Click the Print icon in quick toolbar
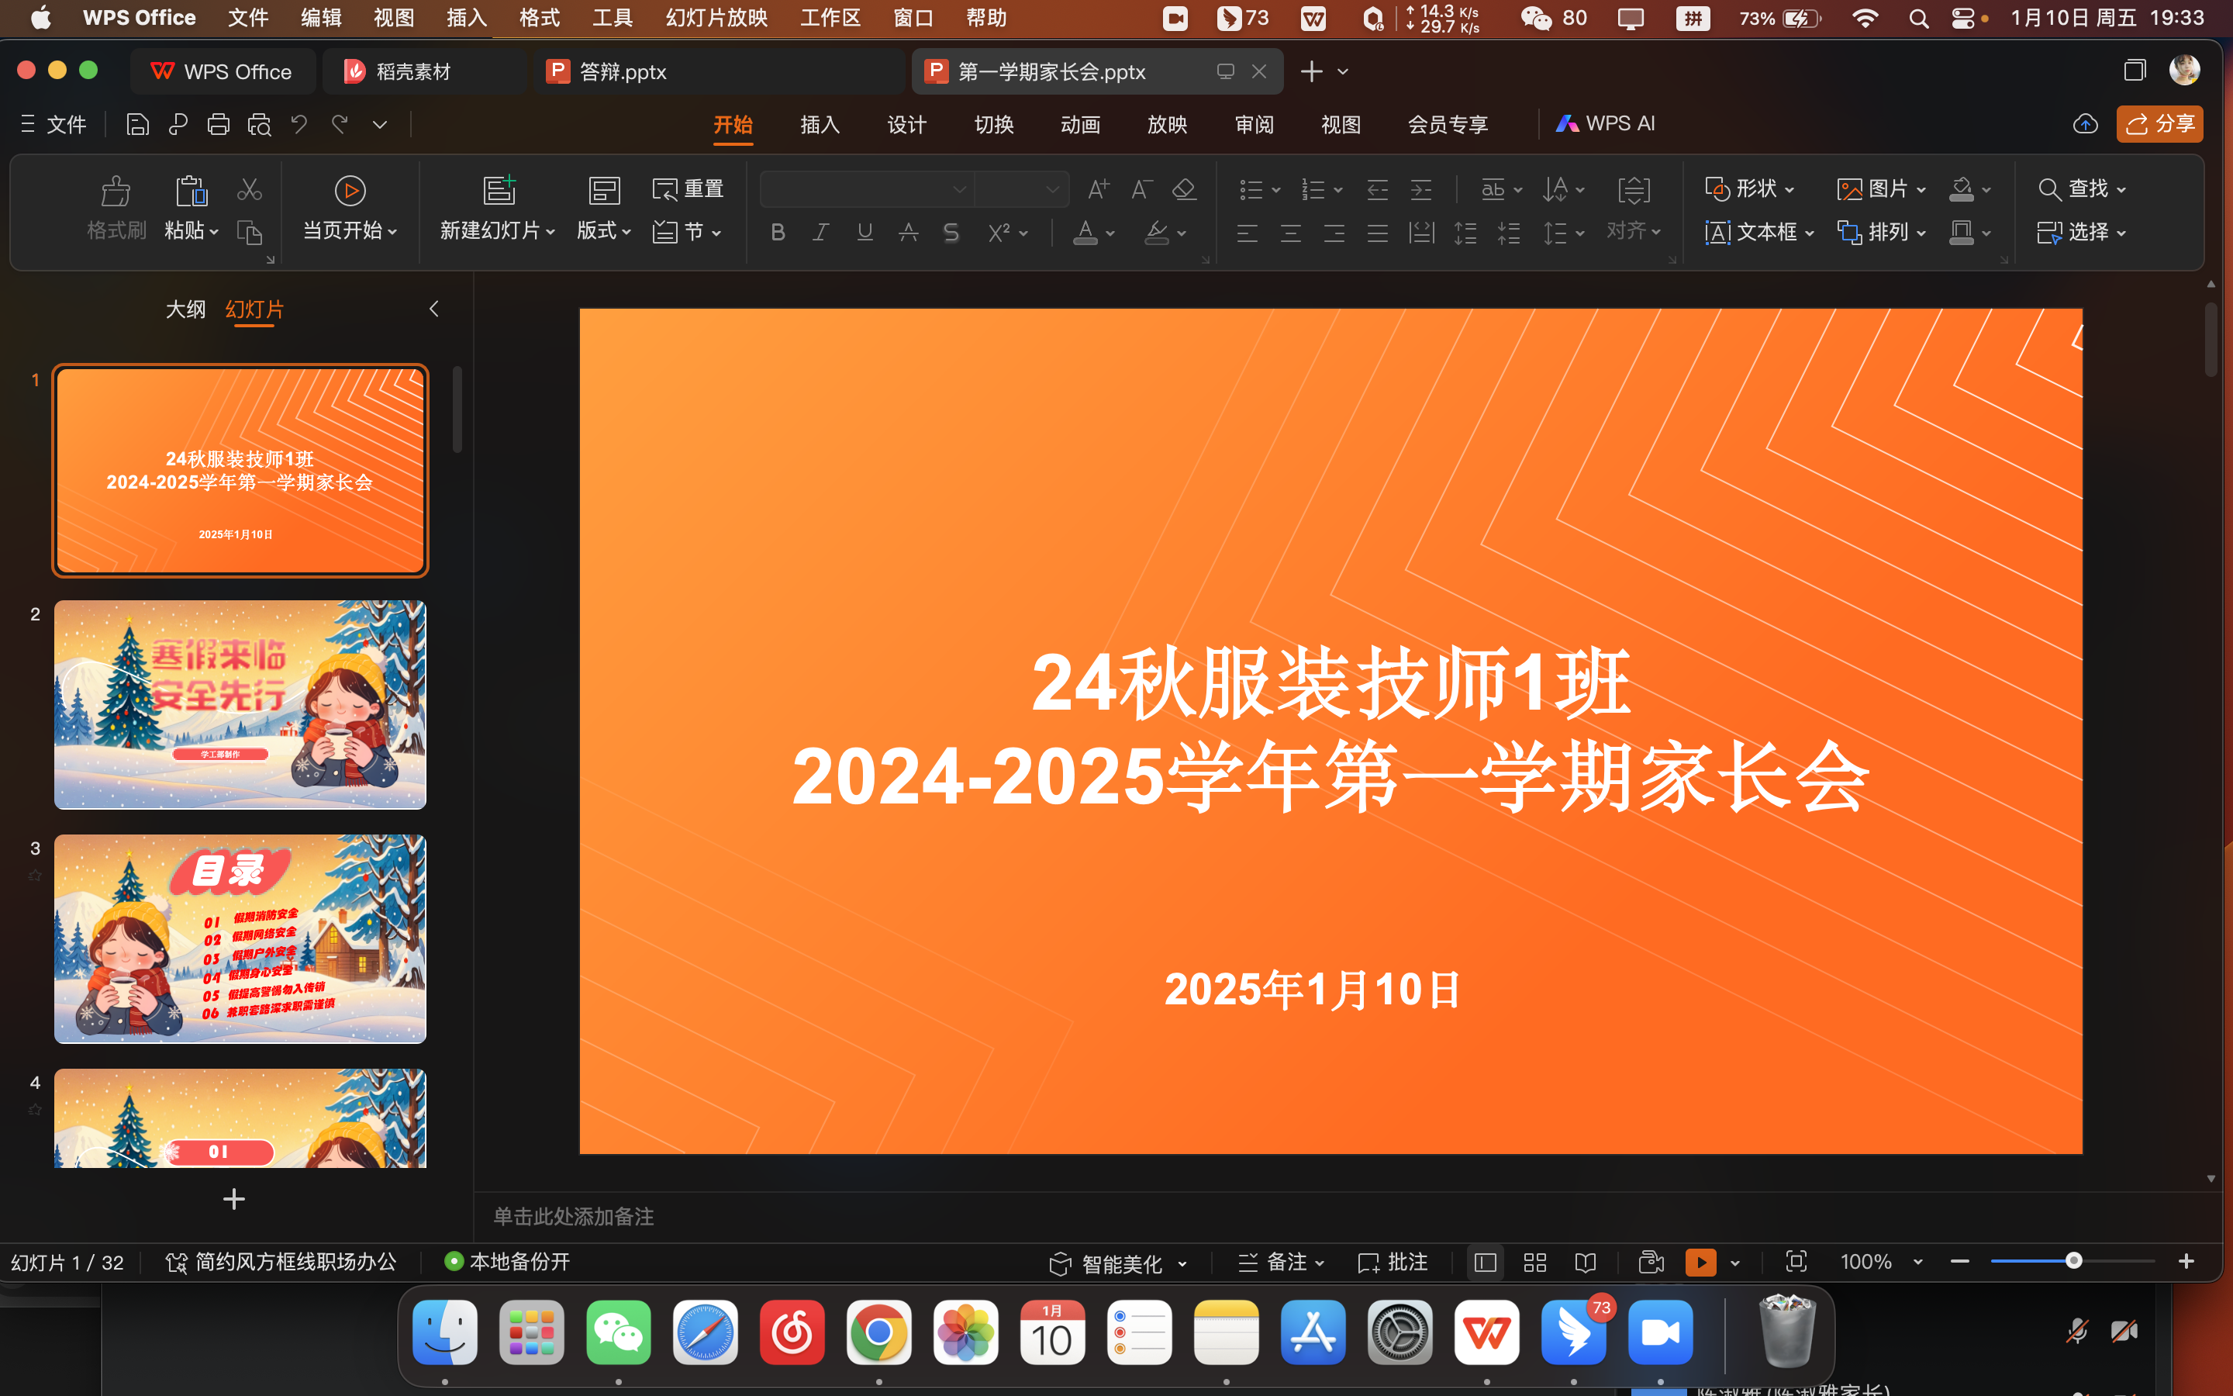 click(x=219, y=125)
